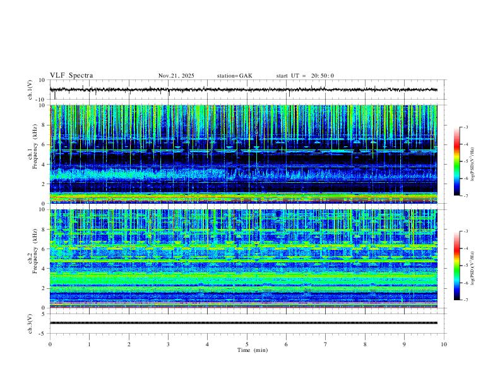Click the "4" kHz tick on ch.2 frequency axis
500x386 pixels.
pyautogui.click(x=44, y=269)
